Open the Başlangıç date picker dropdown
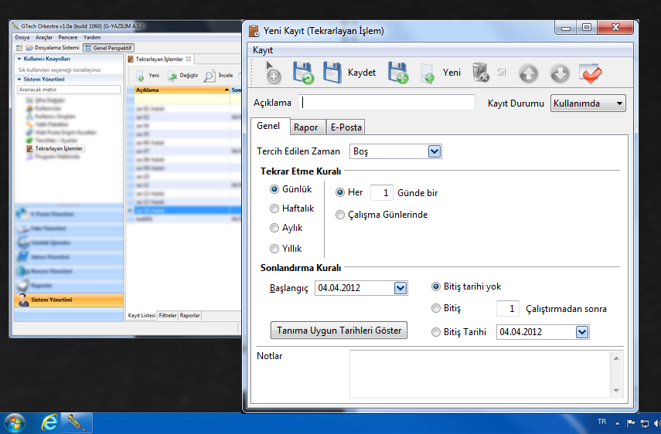Viewport: 661px width, 434px height. [x=400, y=288]
